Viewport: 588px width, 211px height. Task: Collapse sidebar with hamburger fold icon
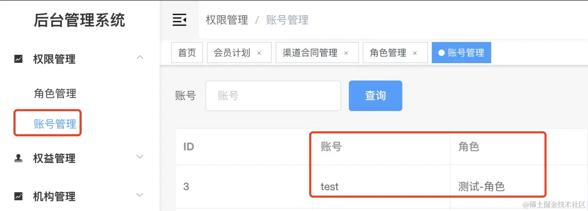click(180, 20)
